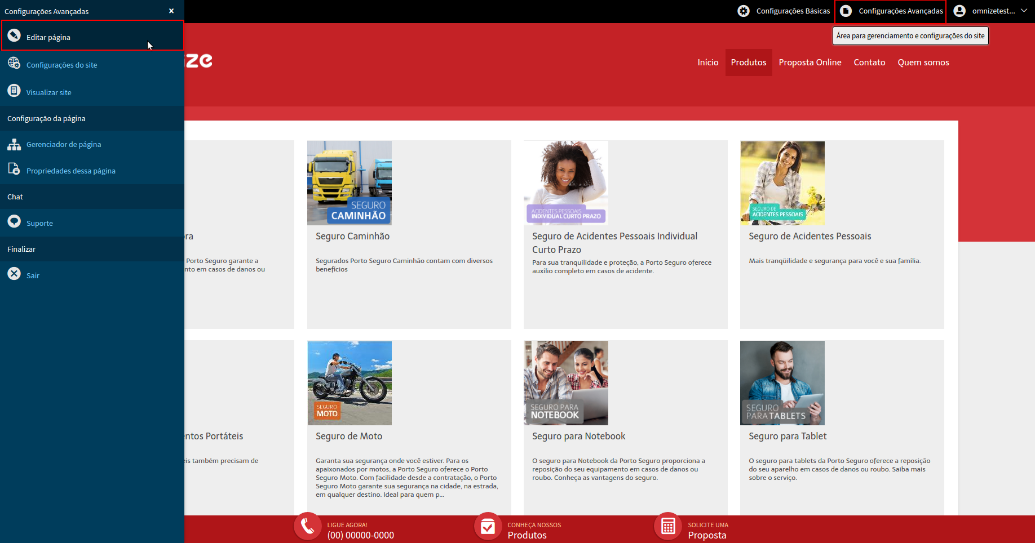This screenshot has width=1035, height=543.
Task: Click Seguro Caminhão description text
Action: (x=404, y=265)
